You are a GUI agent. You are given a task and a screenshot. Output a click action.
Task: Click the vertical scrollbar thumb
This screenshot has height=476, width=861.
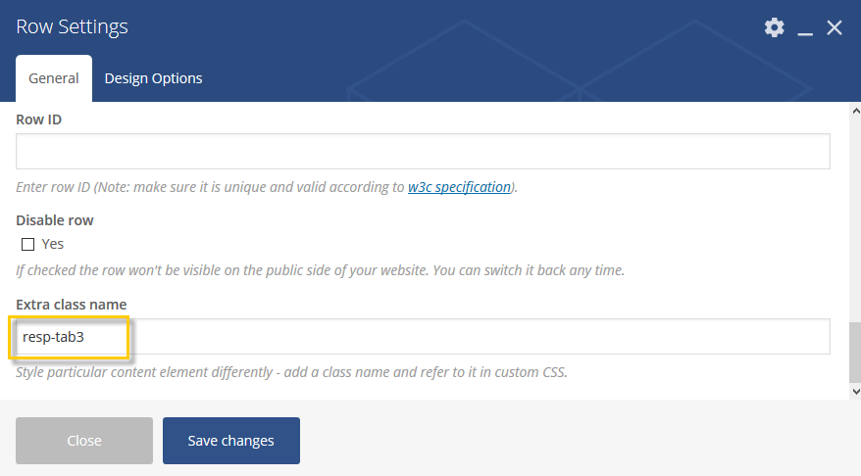855,354
